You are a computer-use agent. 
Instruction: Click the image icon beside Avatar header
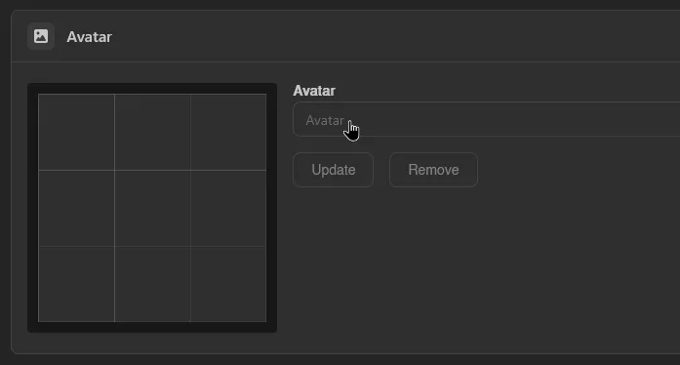pyautogui.click(x=41, y=36)
